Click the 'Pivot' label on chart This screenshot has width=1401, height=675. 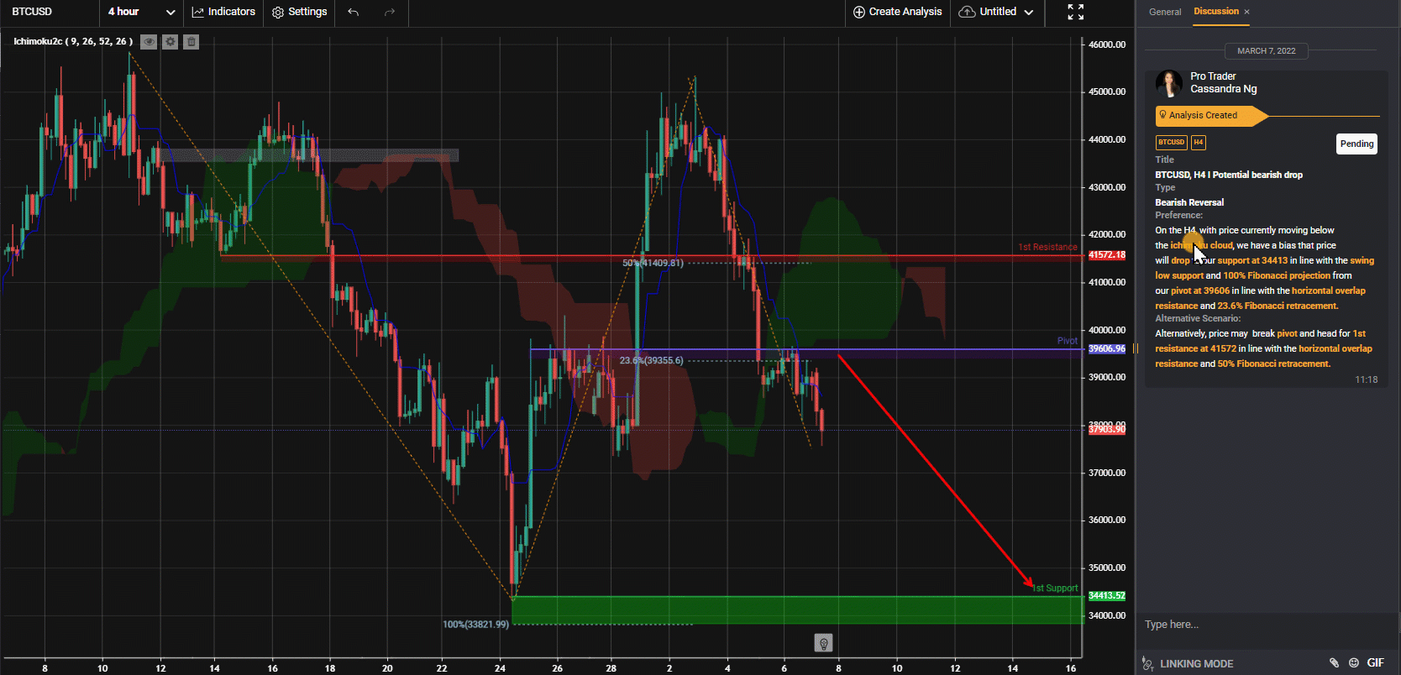click(1068, 341)
